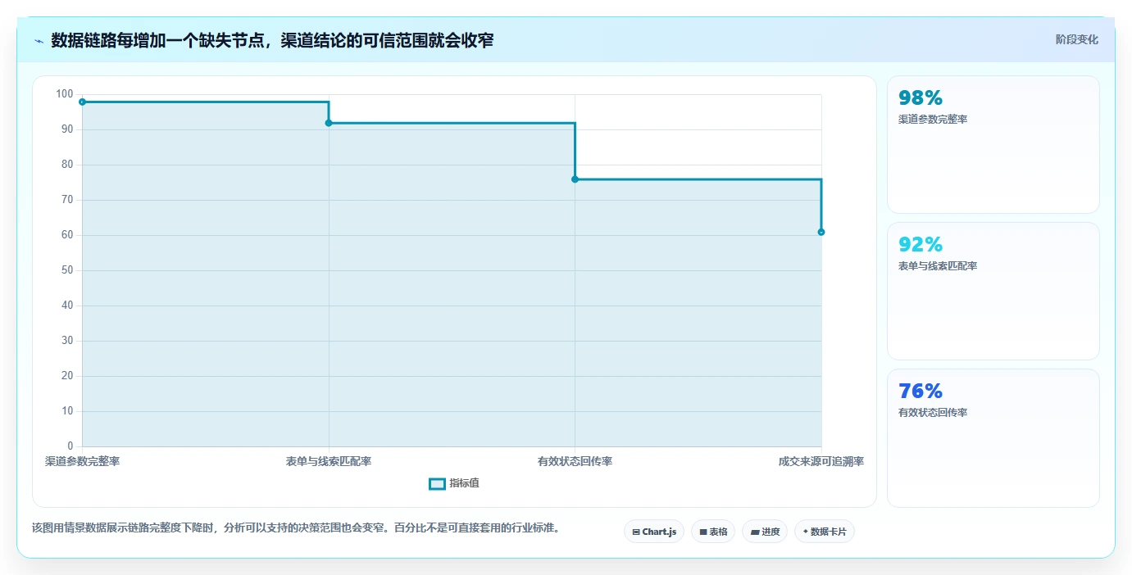The width and height of the screenshot is (1132, 575).
Task: Click the footnote starting with 该图用情景数据
Action: click(296, 527)
